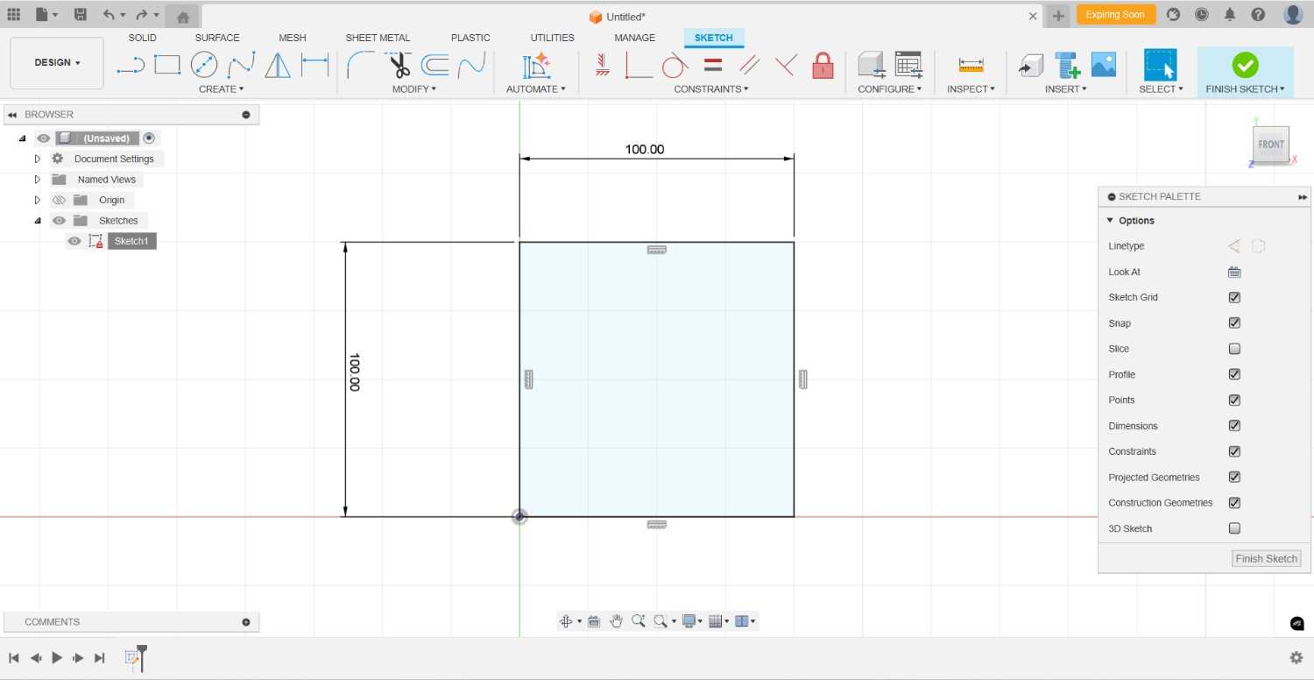
Task: Open a new design tab with plus button
Action: pyautogui.click(x=1058, y=16)
